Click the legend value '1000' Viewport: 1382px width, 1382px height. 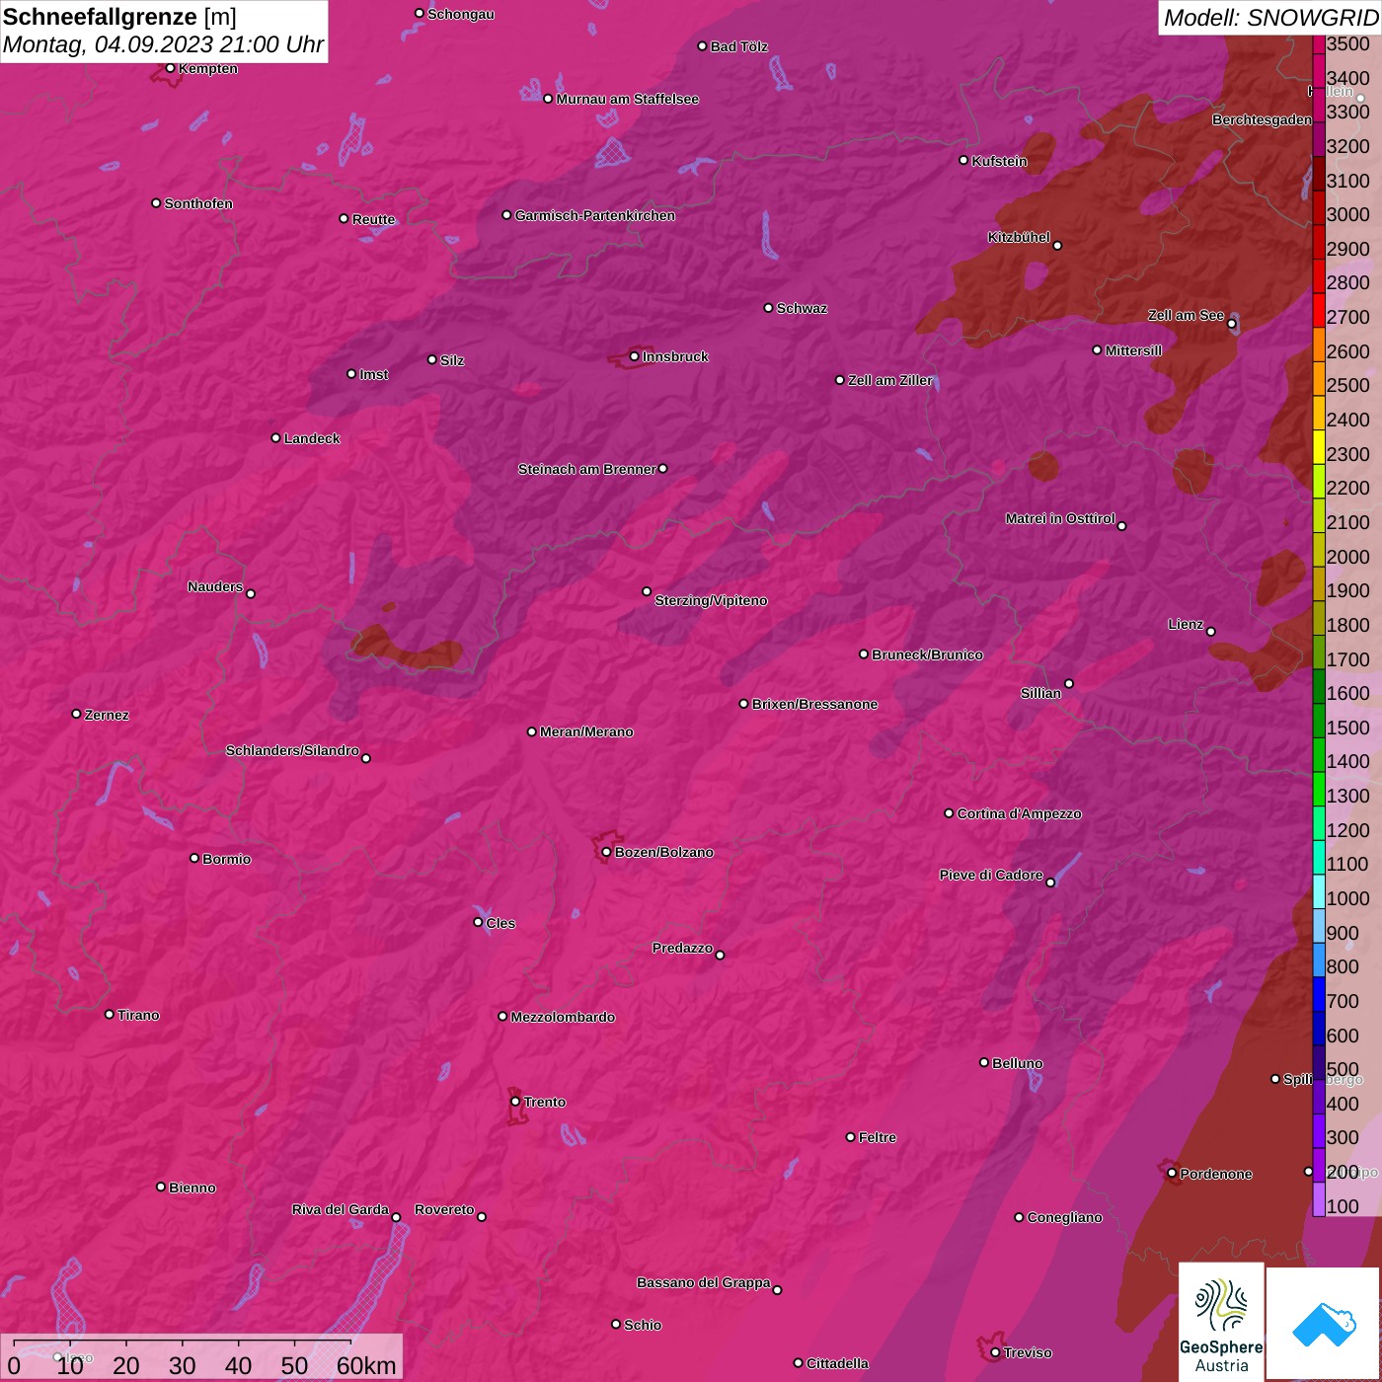[x=1348, y=898]
